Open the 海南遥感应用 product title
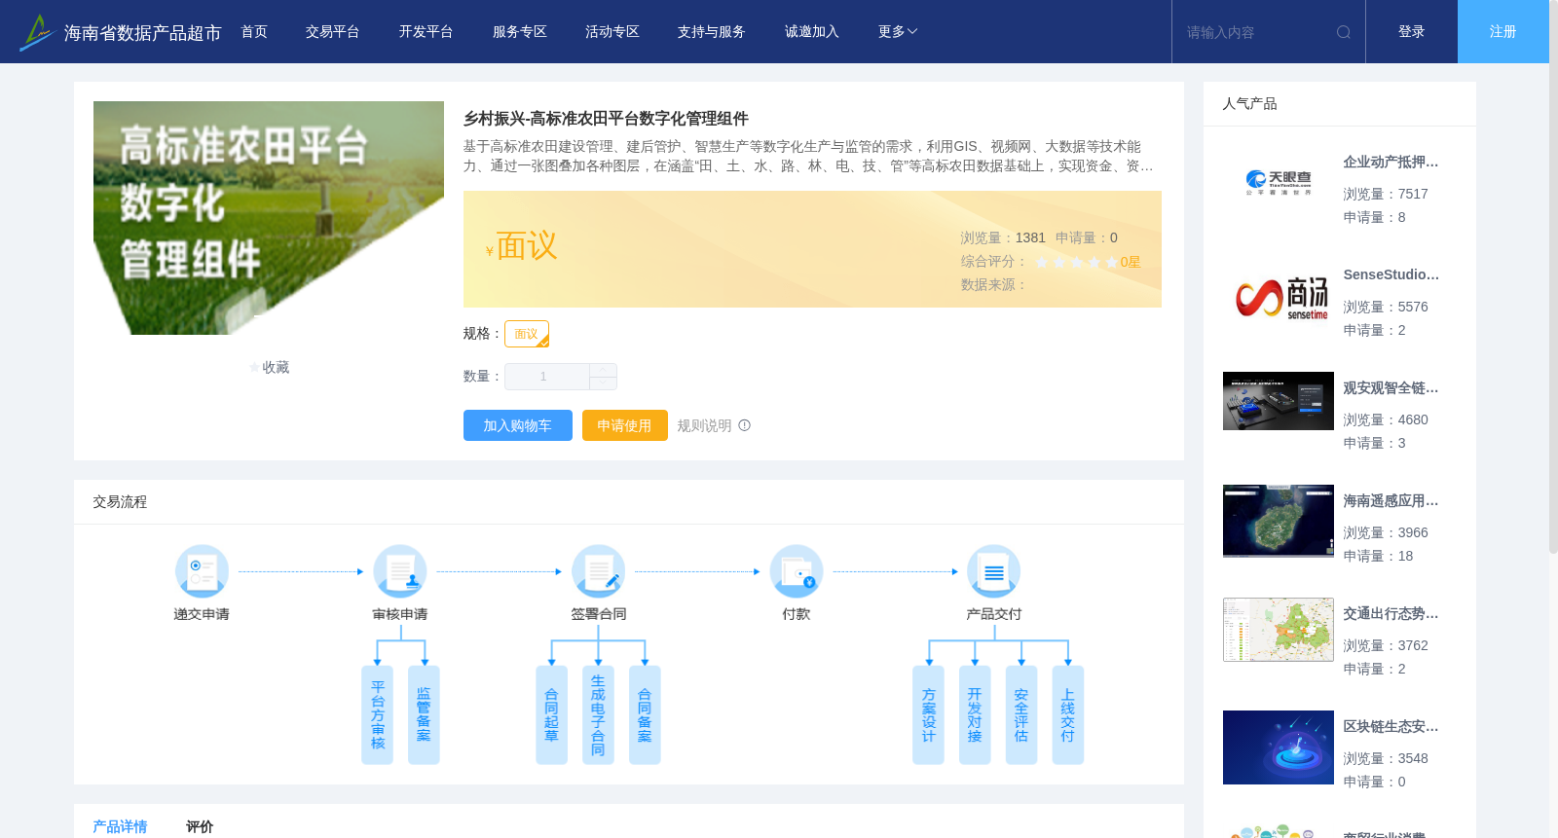This screenshot has width=1558, height=838. click(1391, 501)
